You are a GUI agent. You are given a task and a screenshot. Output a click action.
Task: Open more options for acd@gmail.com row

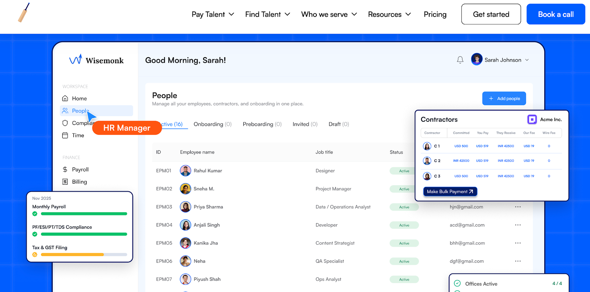tap(518, 225)
